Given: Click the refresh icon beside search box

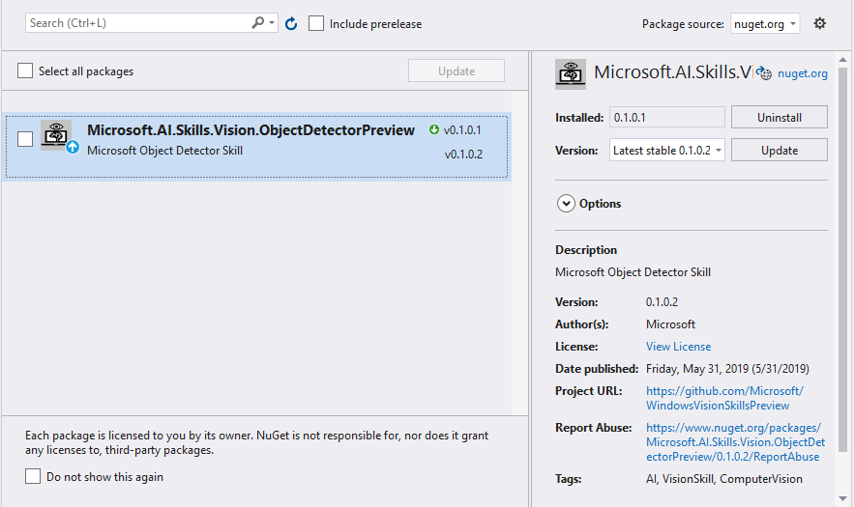Looking at the screenshot, I should [291, 23].
